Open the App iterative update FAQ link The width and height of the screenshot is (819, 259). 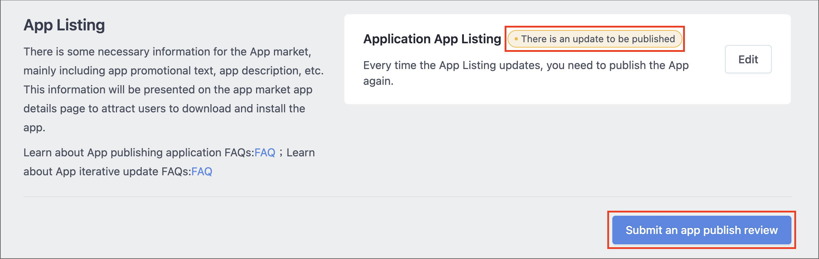coord(202,172)
